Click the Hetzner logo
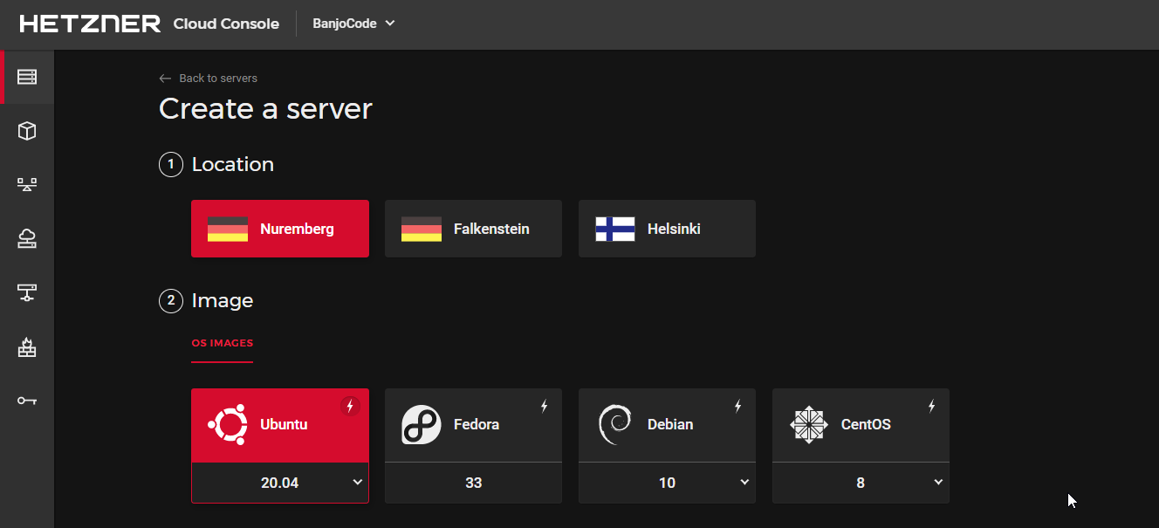1159x528 pixels. (90, 24)
